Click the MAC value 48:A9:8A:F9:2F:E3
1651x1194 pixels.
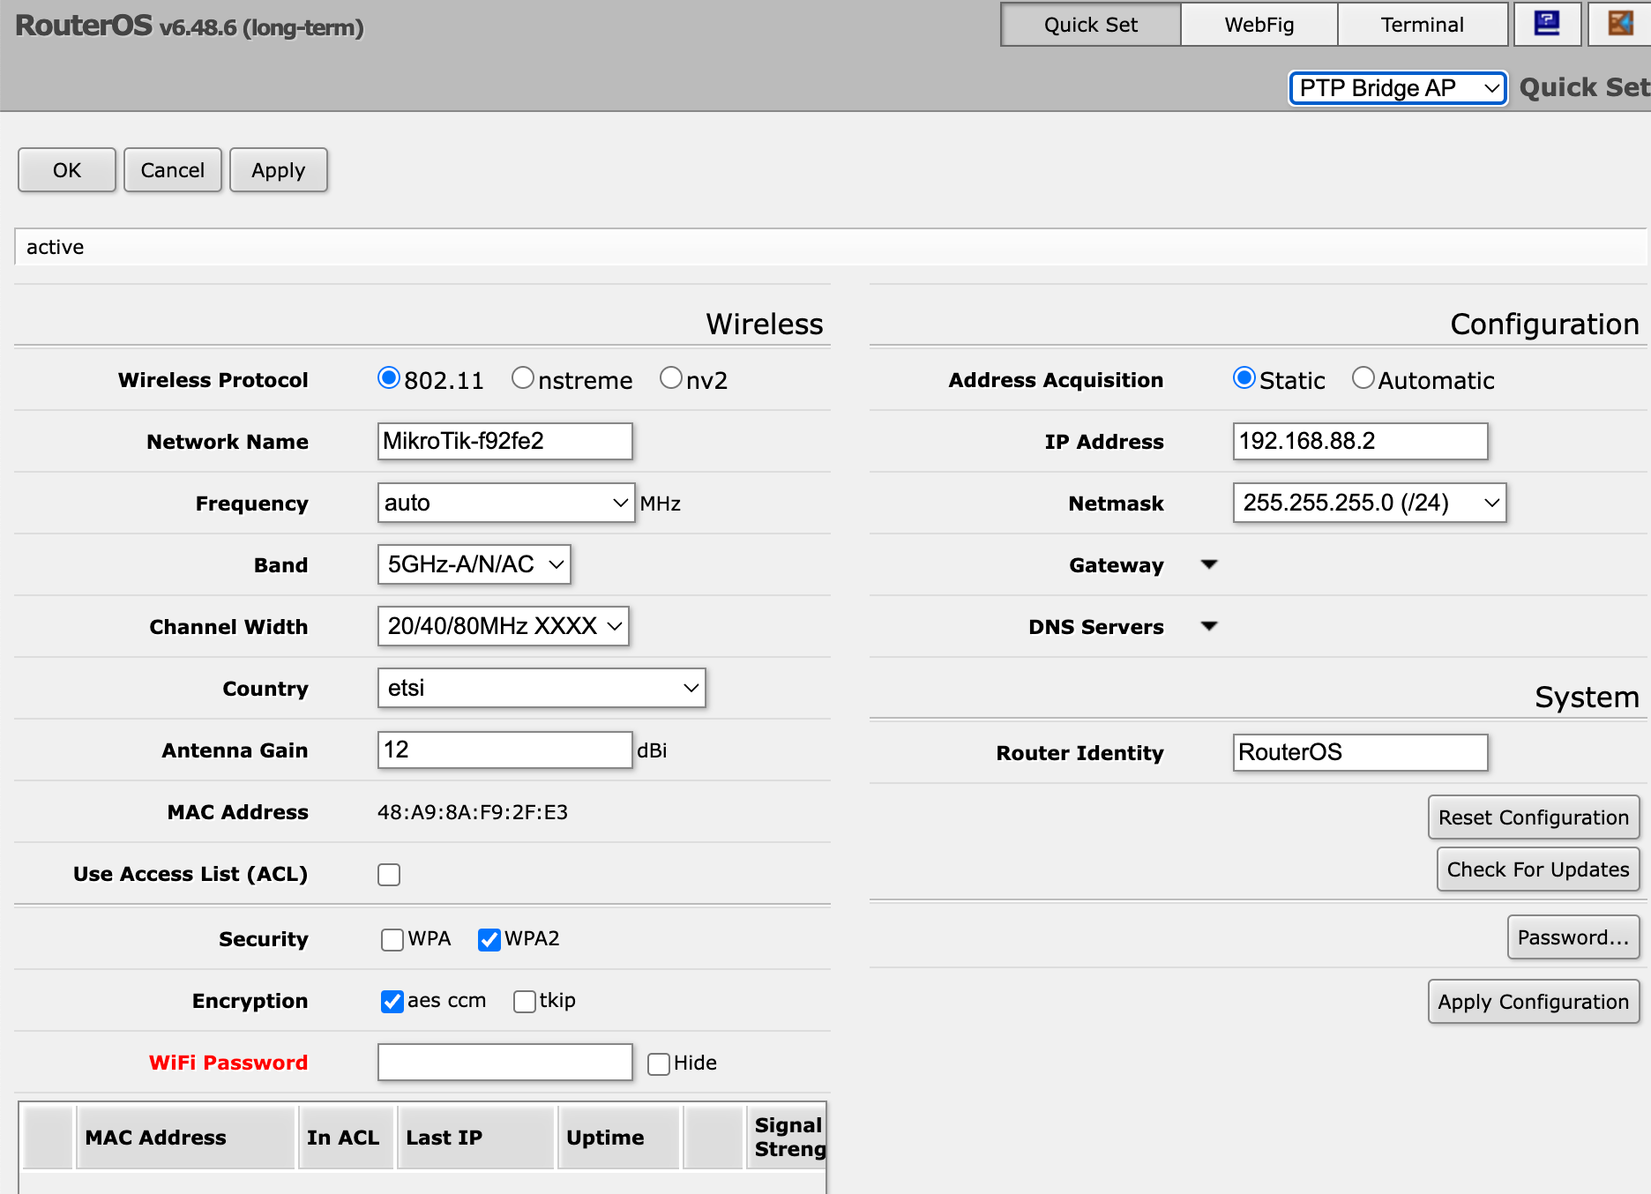[x=473, y=812]
